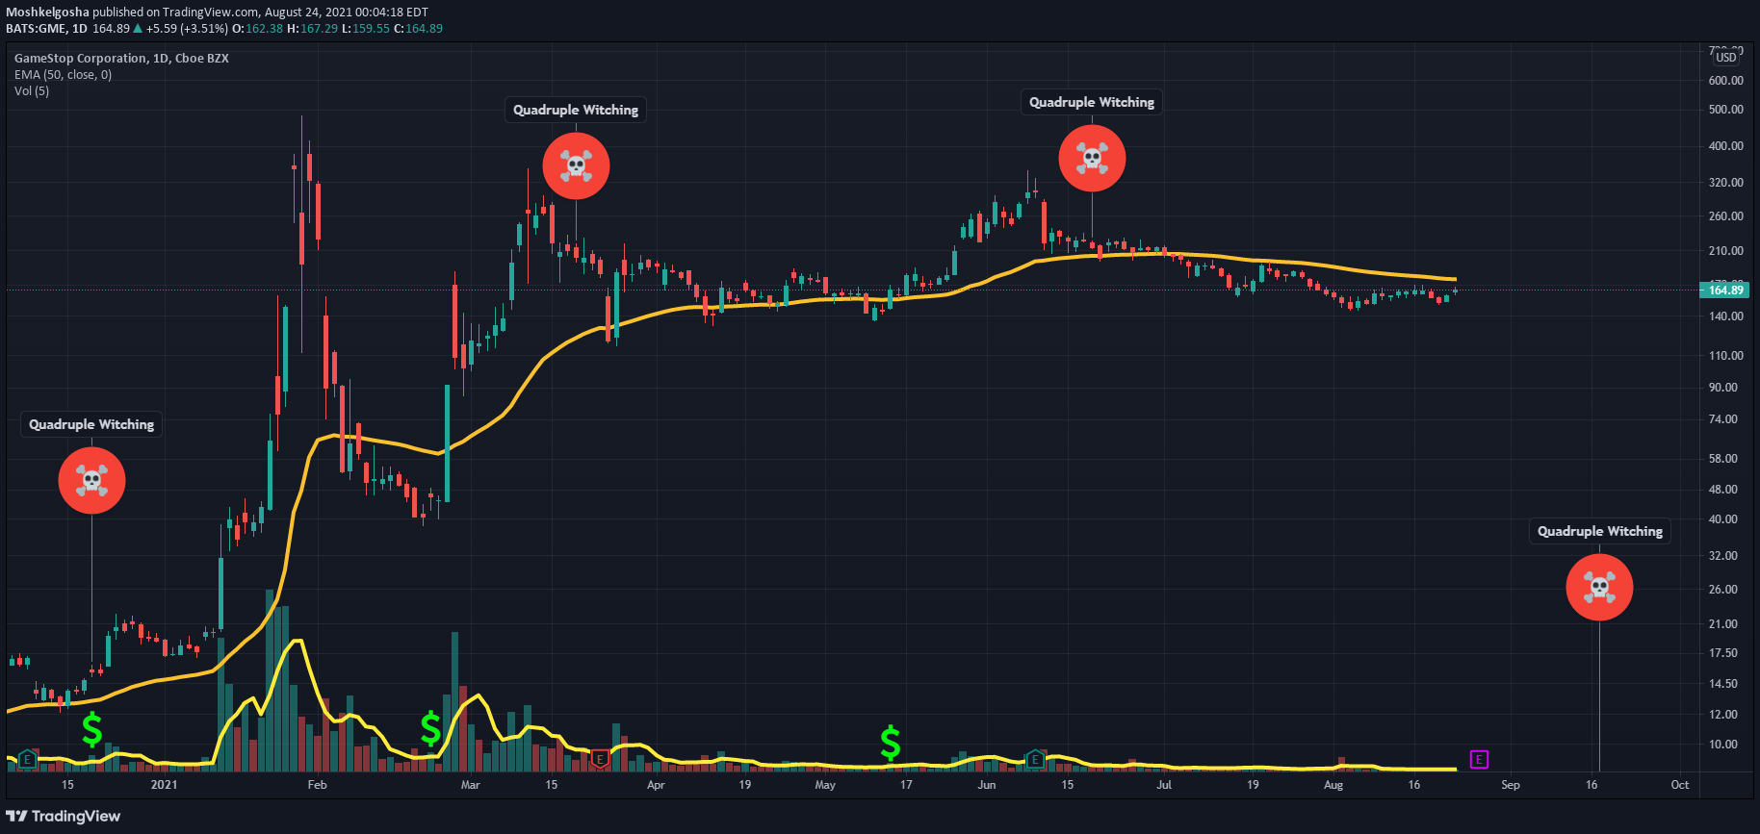Screen dimensions: 1760x834
Task: Select the Feb label on the time axis
Action: (317, 785)
